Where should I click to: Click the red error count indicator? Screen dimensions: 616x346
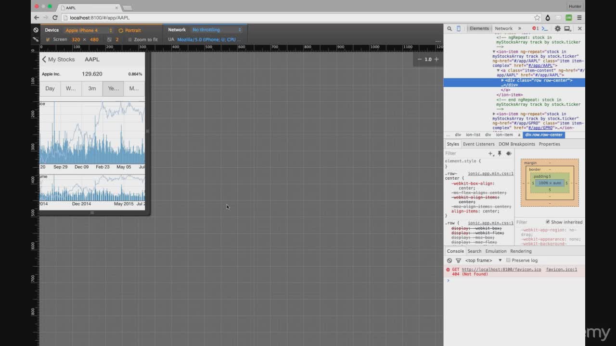[535, 28]
